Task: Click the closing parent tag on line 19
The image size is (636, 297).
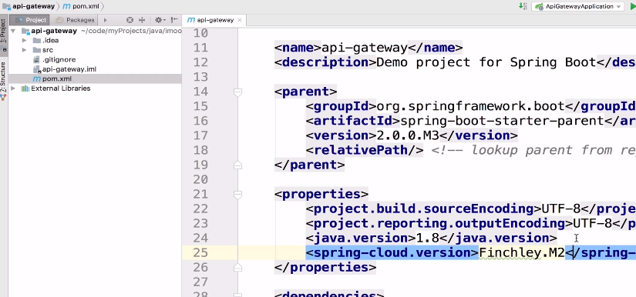Action: pos(309,165)
